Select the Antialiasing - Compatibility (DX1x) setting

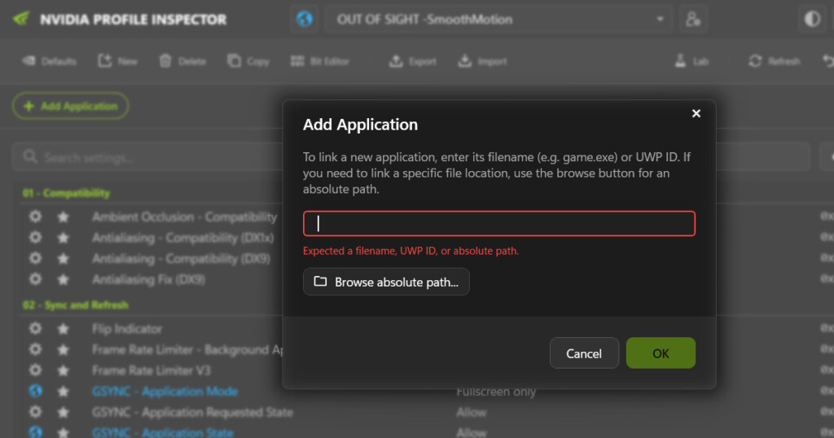click(182, 238)
